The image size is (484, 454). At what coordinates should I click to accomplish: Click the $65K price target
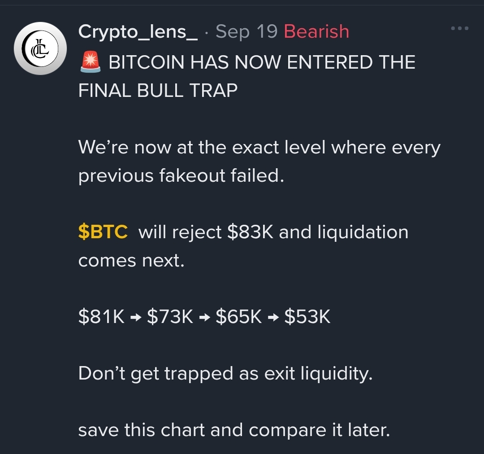pos(238,316)
